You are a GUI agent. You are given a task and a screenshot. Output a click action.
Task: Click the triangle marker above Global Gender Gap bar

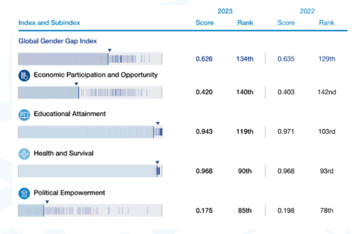pyautogui.click(x=108, y=51)
